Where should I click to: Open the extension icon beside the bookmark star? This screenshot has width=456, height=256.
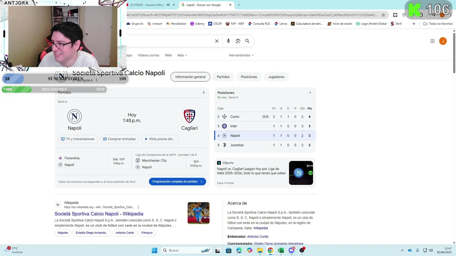tap(395, 15)
